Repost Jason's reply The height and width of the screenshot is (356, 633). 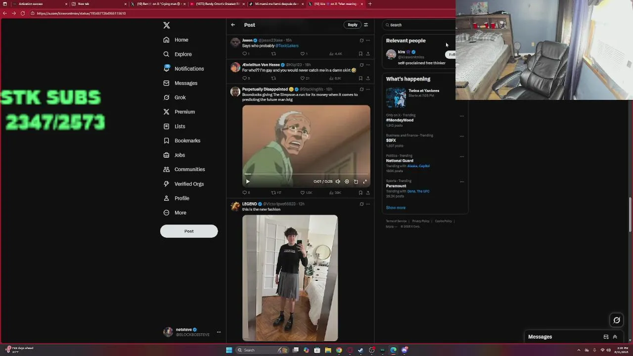point(273,53)
